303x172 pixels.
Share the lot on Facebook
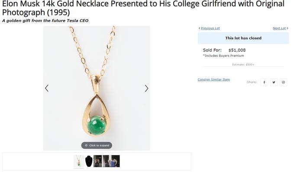264,83
